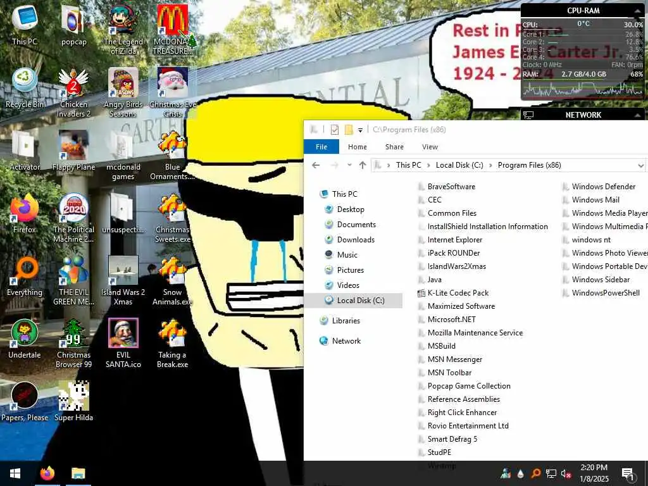Open Firefox from the taskbar

(47, 473)
